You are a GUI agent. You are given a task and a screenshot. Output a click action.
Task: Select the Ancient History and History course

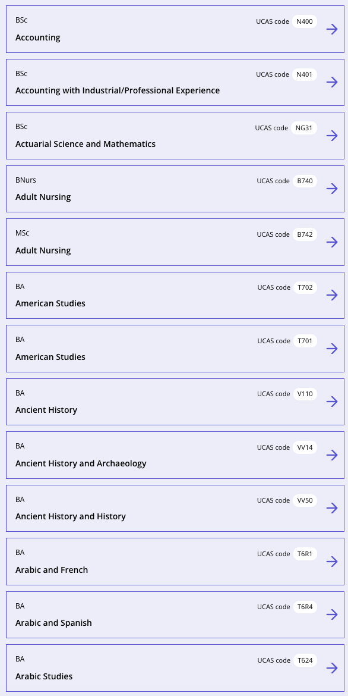71,517
